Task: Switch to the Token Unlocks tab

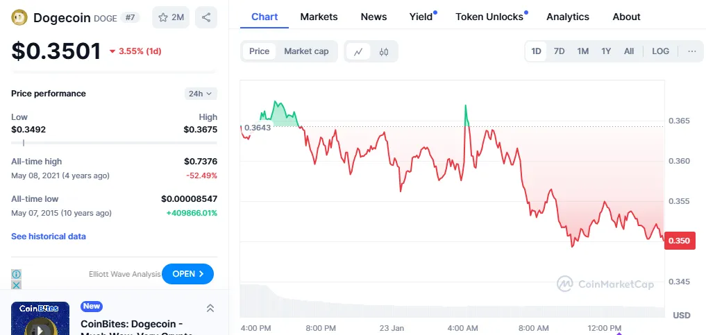Action: click(x=489, y=17)
